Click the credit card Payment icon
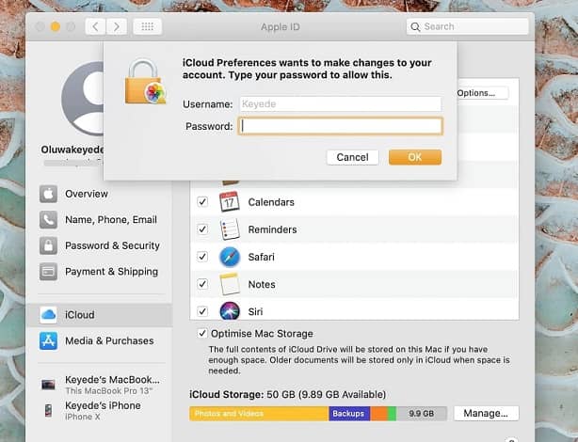Screen dimensions: 578x442 click(48, 272)
